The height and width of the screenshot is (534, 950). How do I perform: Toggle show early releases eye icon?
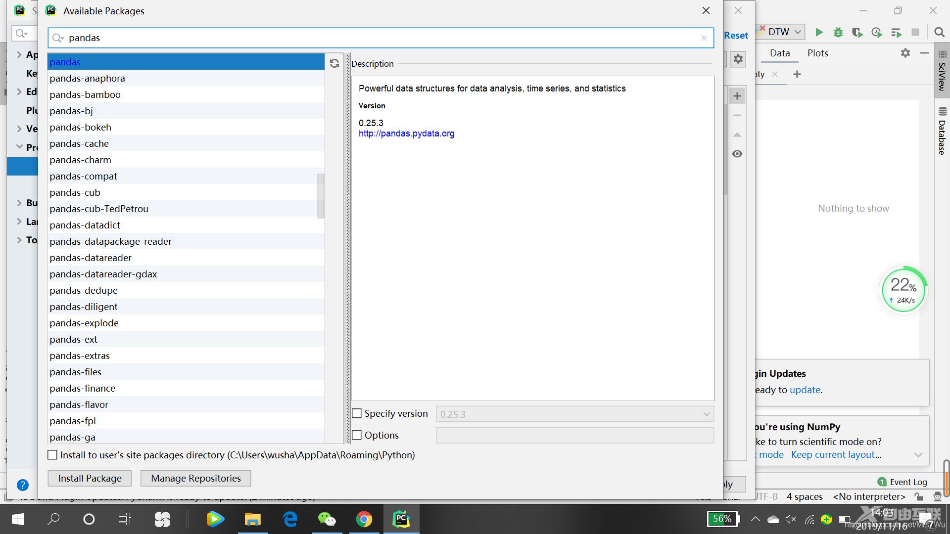coord(737,154)
